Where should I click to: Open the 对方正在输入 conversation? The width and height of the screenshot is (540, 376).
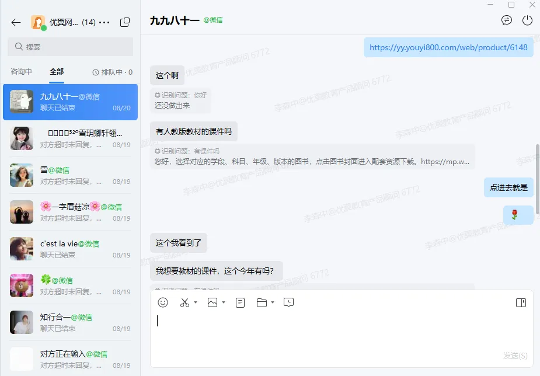pos(70,359)
